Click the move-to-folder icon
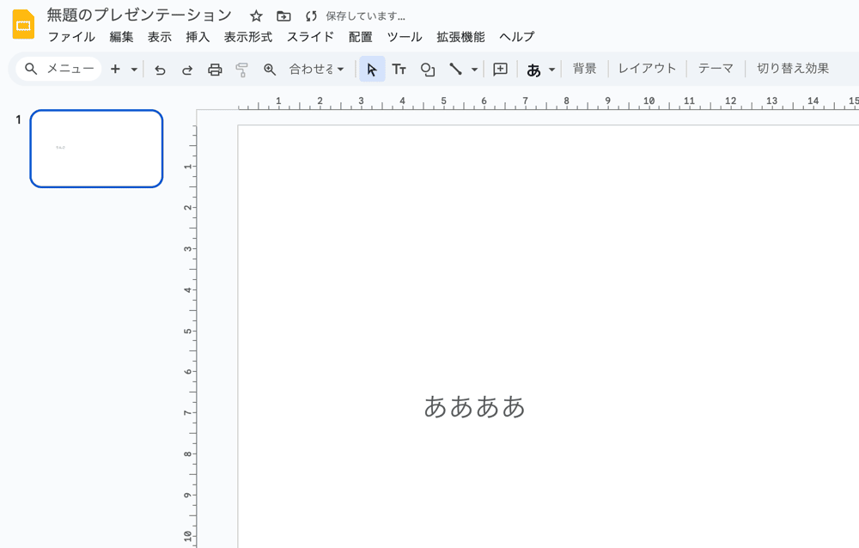The width and height of the screenshot is (859, 548). coord(283,16)
